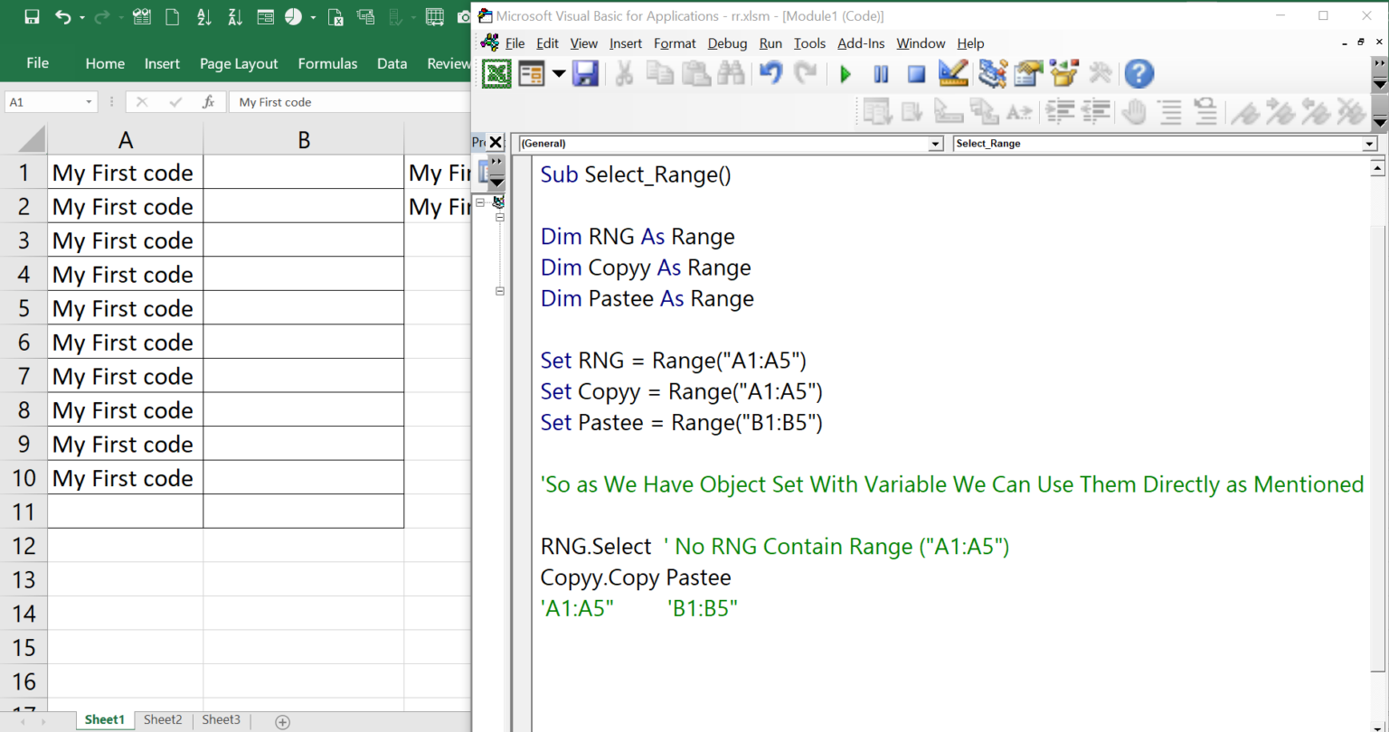Image resolution: width=1389 pixels, height=732 pixels.
Task: Switch to the Sheet2 tab
Action: [x=163, y=719]
